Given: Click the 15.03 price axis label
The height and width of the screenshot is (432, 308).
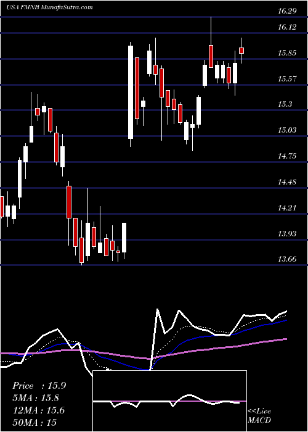Looking at the screenshot, I should tap(287, 130).
